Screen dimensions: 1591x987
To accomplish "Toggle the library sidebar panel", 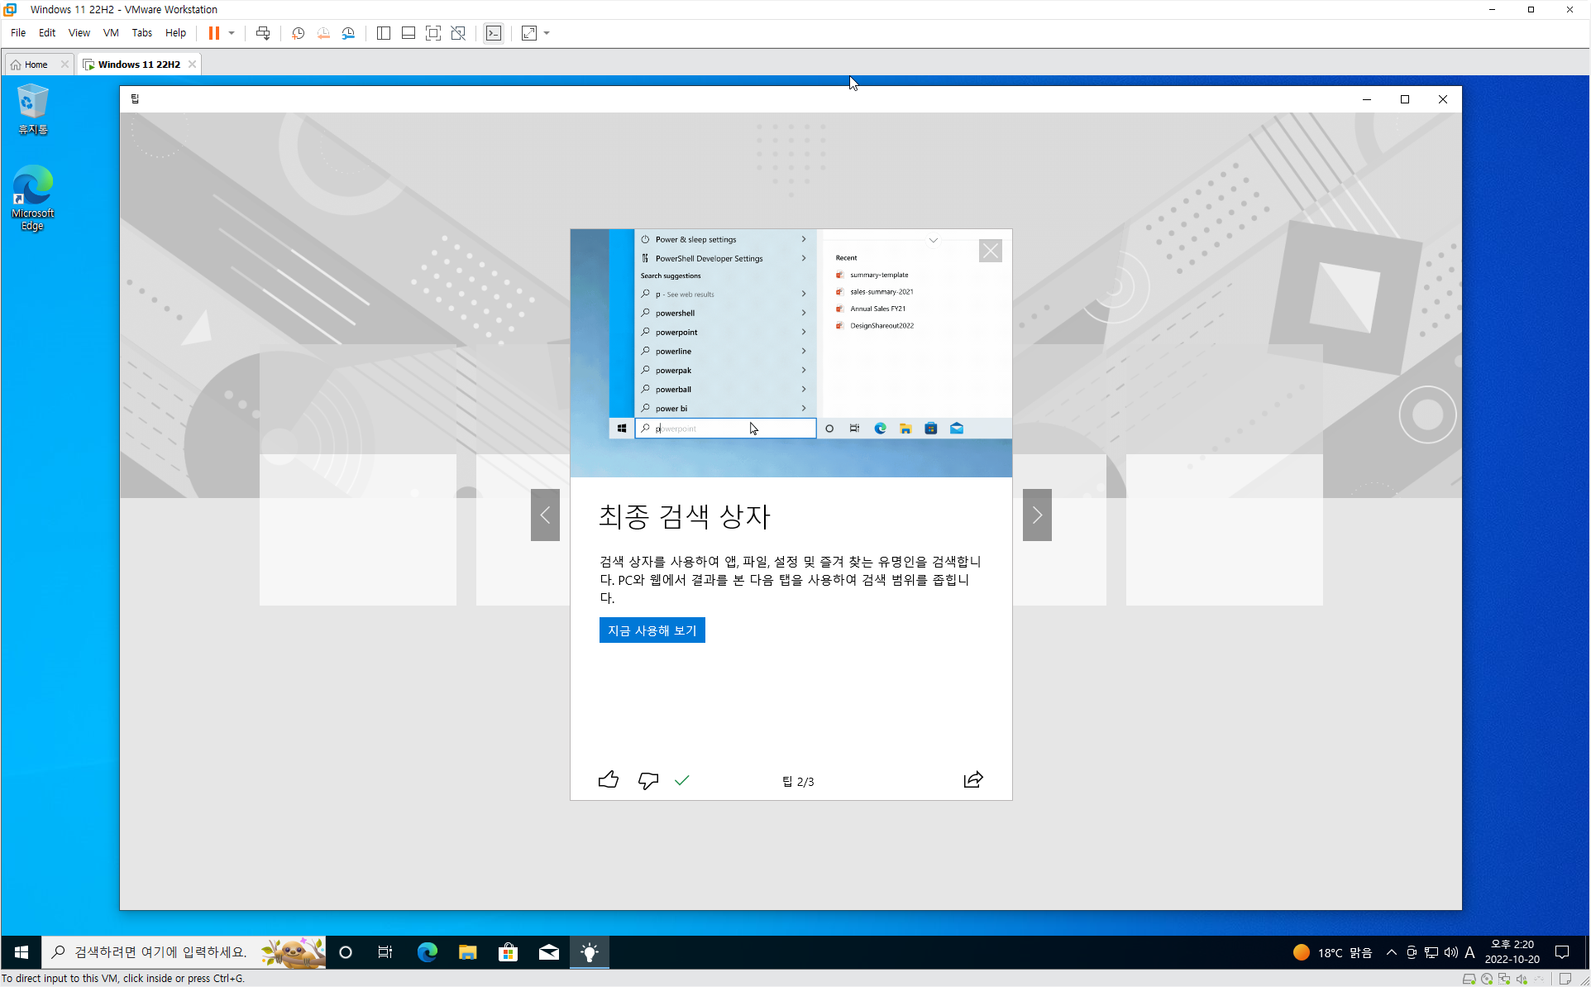I will 383,33.
